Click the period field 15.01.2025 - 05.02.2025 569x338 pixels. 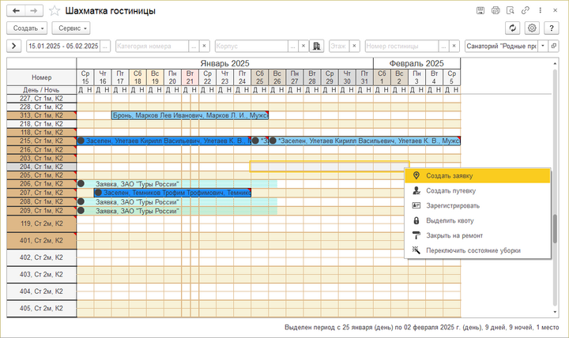(63, 46)
